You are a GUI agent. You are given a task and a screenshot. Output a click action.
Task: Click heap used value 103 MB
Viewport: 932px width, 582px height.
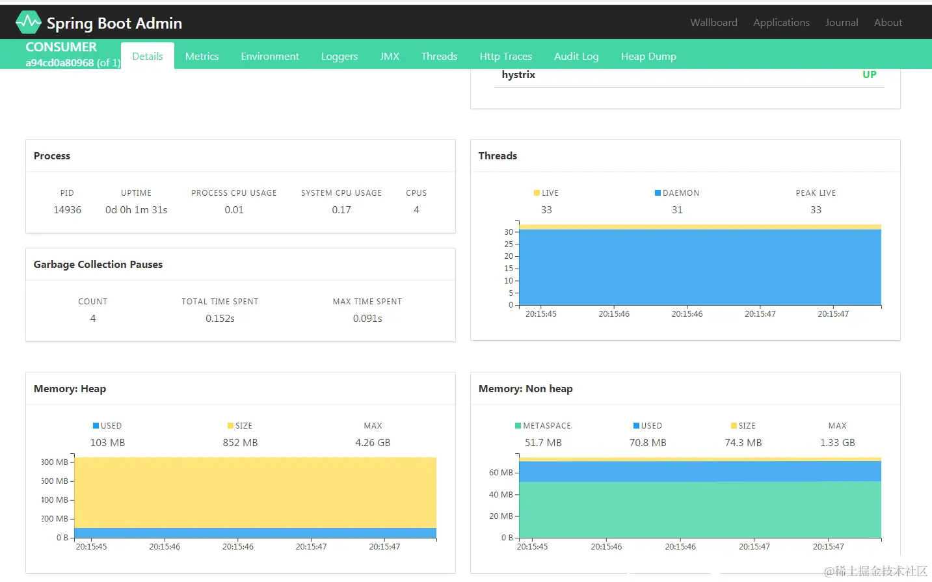(x=107, y=443)
